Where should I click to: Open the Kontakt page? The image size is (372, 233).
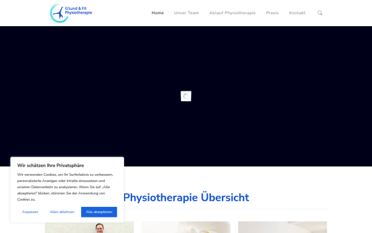297,13
